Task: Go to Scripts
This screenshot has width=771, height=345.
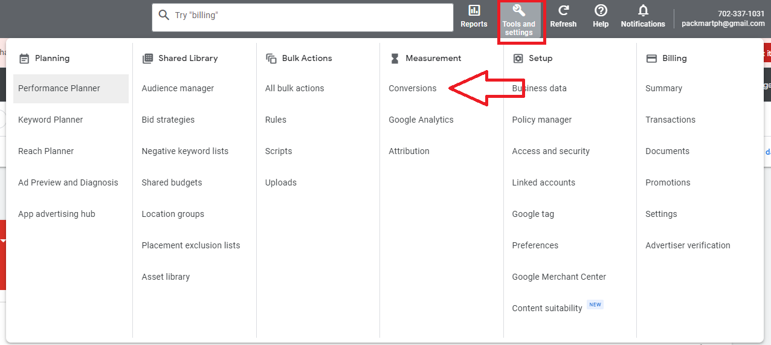Action: coord(279,151)
